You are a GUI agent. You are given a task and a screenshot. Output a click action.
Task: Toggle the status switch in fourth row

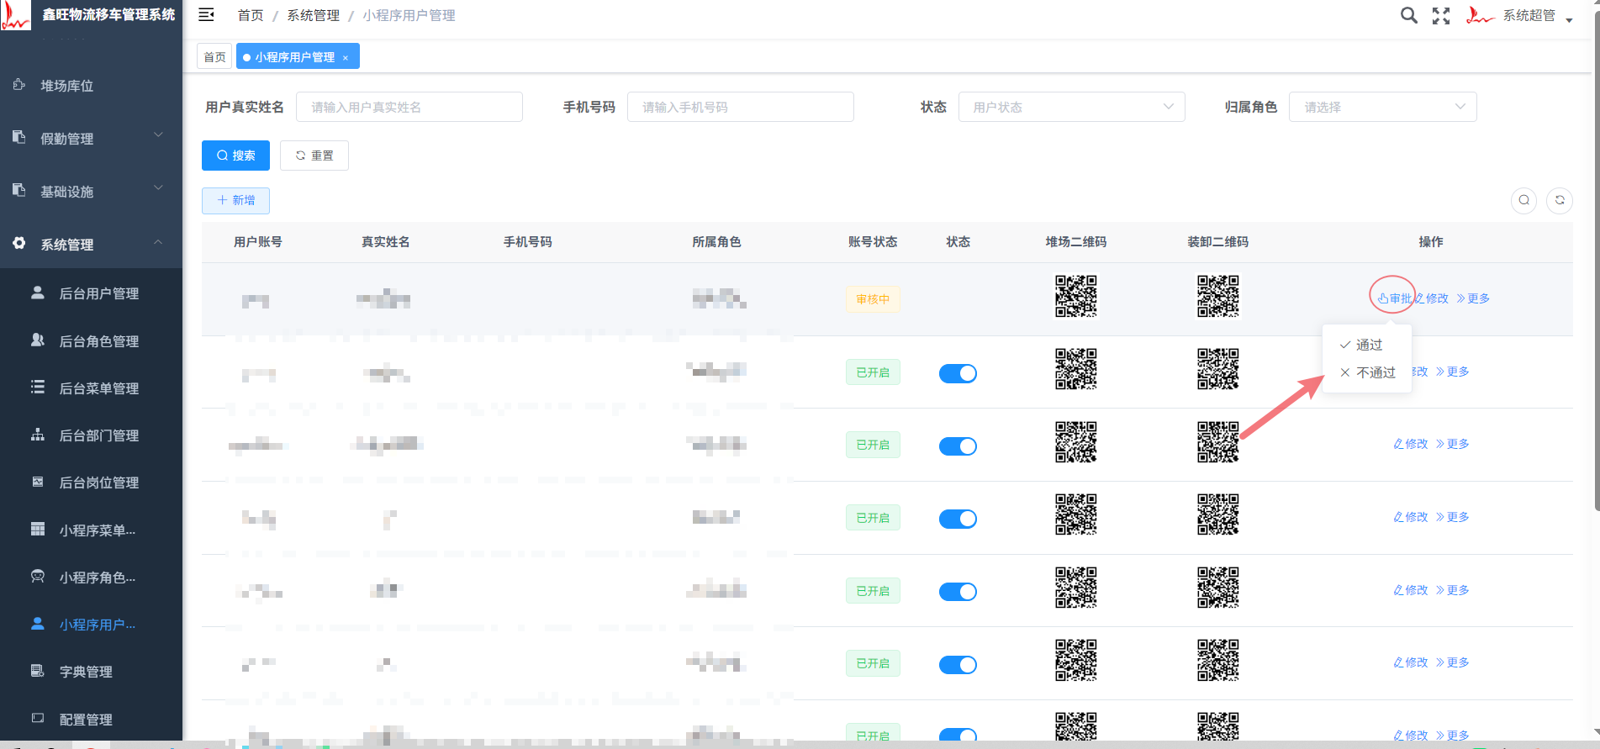(958, 519)
